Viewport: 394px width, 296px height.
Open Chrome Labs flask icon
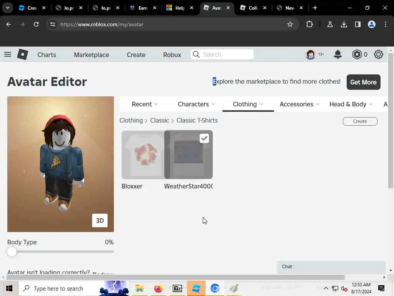point(330,24)
